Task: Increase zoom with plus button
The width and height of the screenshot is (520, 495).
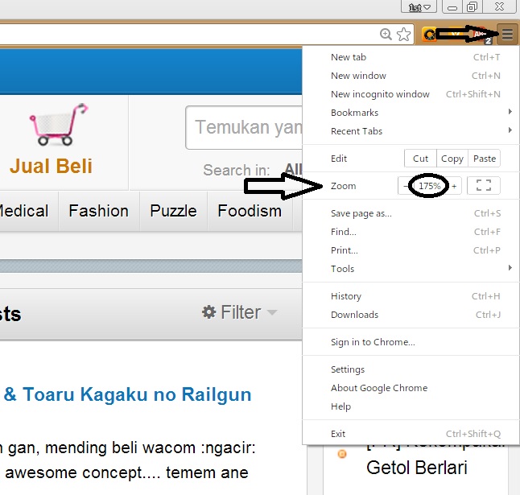Action: pos(454,186)
